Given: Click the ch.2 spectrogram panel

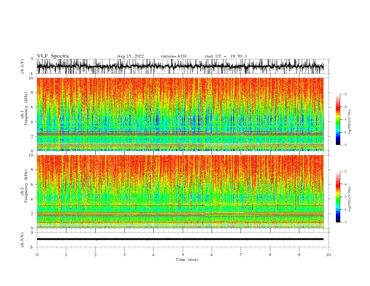Looking at the screenshot, I should pos(180,192).
